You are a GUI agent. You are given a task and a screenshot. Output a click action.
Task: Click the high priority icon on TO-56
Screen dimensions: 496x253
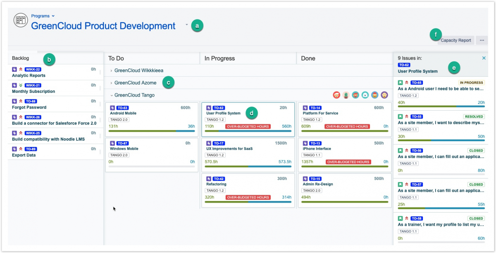(x=406, y=151)
